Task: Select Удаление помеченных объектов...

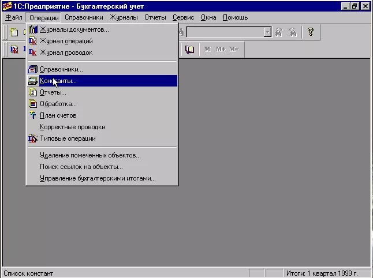Action: (102, 155)
